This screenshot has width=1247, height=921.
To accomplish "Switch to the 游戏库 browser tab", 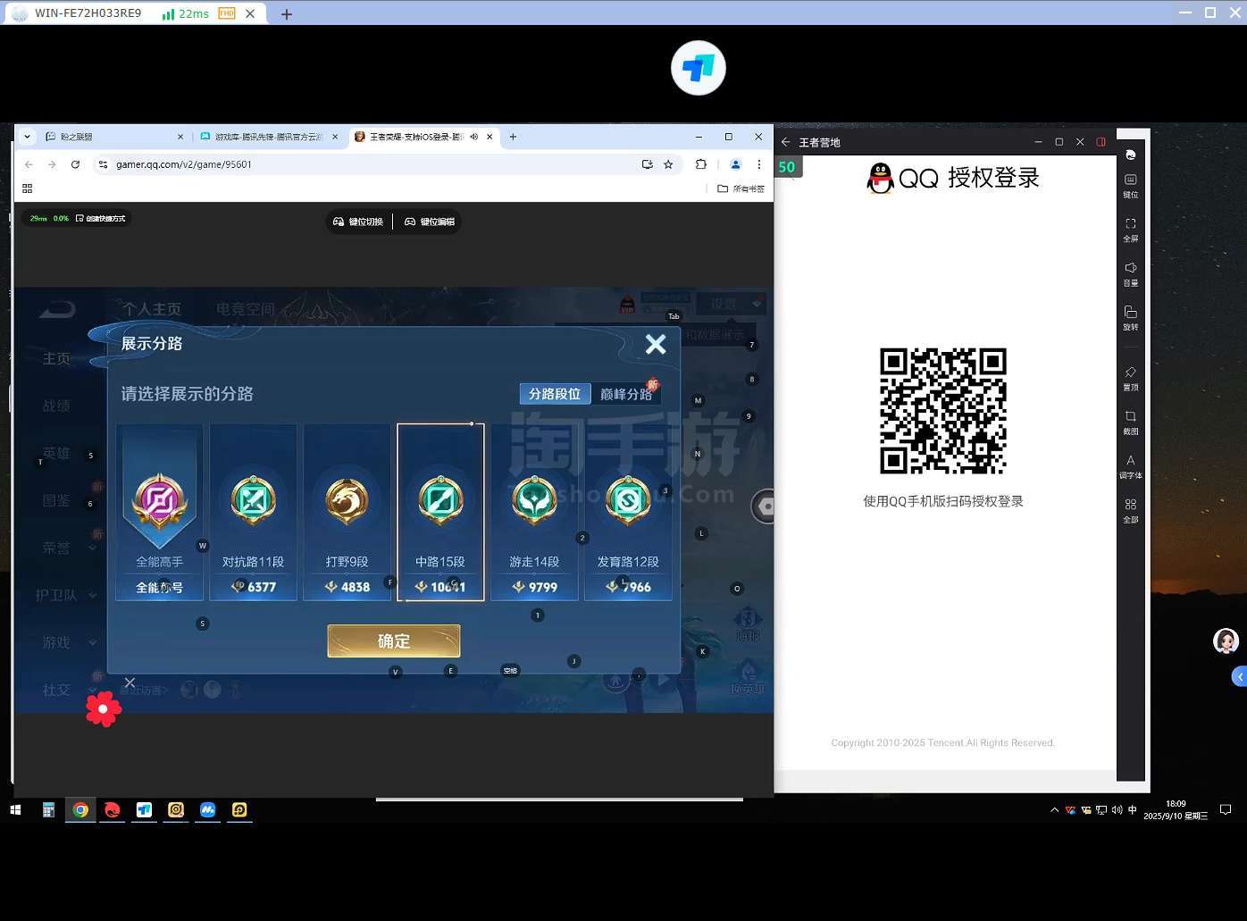I will pos(267,137).
